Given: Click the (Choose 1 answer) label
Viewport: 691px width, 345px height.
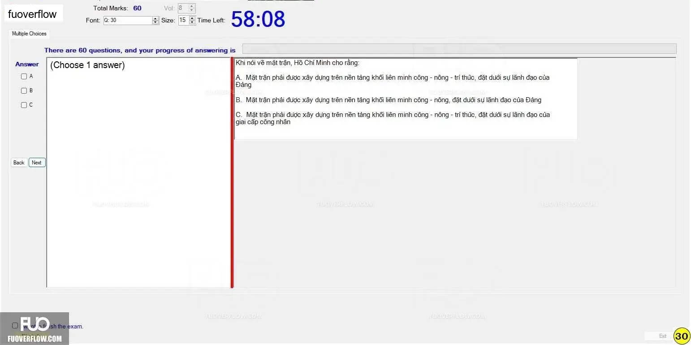Looking at the screenshot, I should pos(87,65).
